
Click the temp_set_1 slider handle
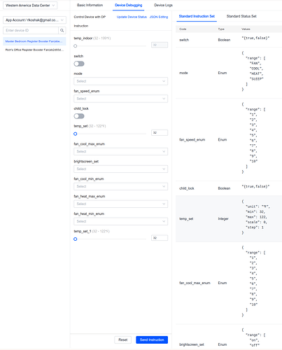(75, 239)
